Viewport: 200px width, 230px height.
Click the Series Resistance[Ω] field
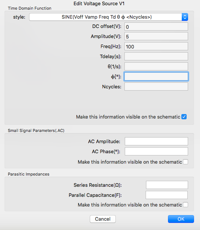pyautogui.click(x=167, y=185)
